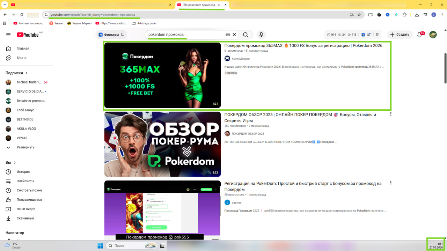Screen dimensions: 447x251
Task: Click the site information icon in address bar
Action: (x=46, y=15)
